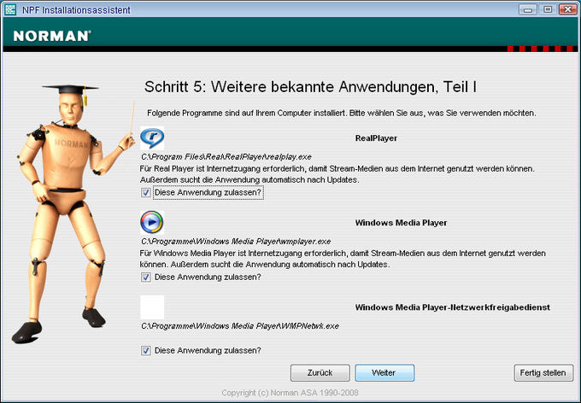Viewport: 581px width, 403px height.
Task: Click the Copyright Norman ASA footer text
Action: 290,393
